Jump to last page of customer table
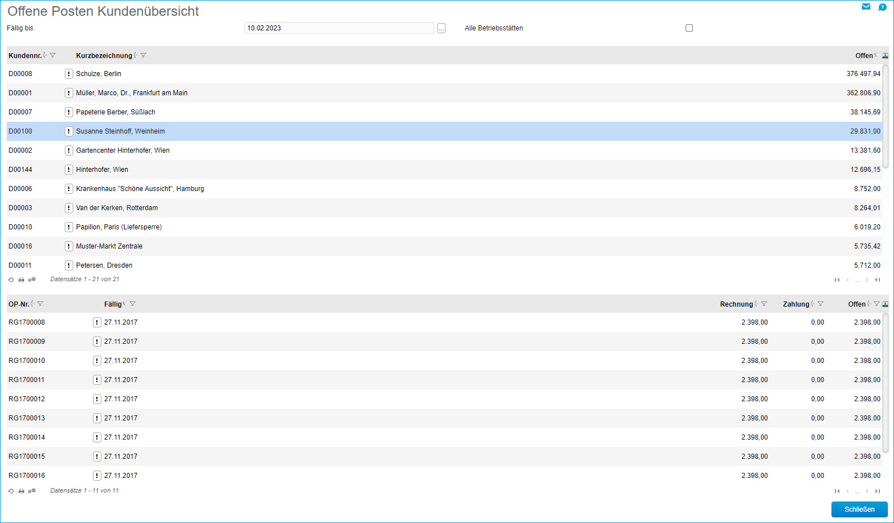 (878, 280)
